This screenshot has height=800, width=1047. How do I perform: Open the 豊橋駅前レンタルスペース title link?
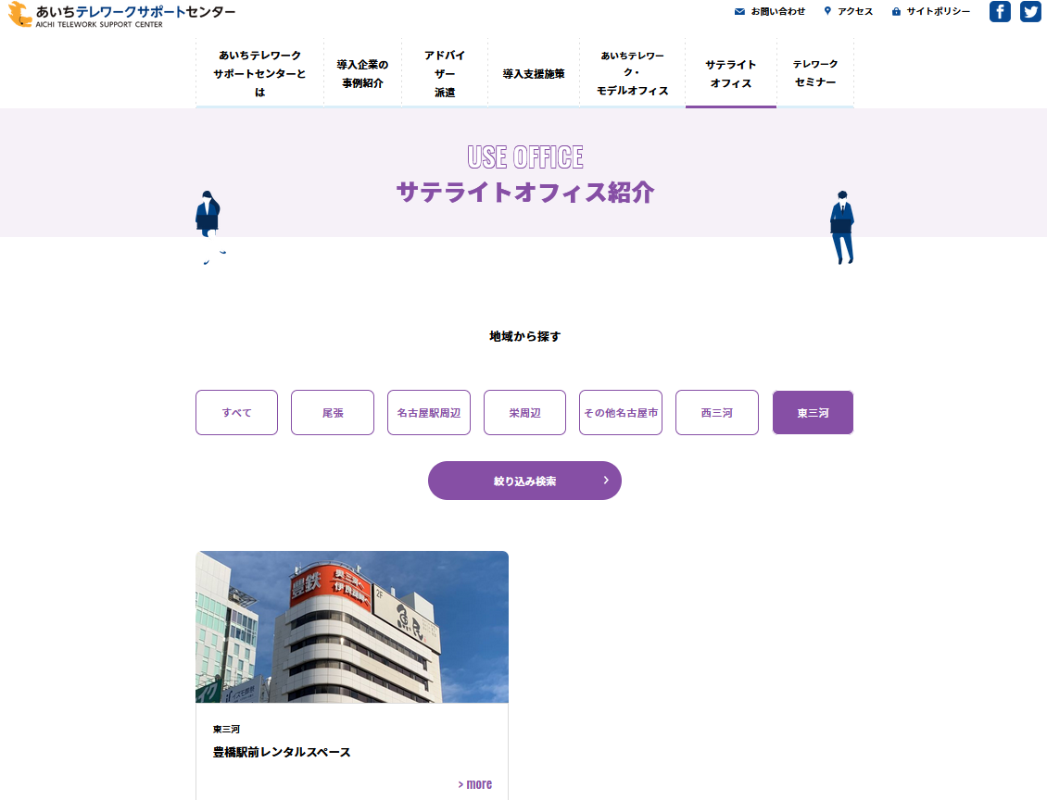tap(282, 752)
